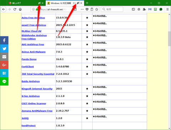Click the page scrollbar thumb
The width and height of the screenshot is (171, 130).
tap(169, 39)
